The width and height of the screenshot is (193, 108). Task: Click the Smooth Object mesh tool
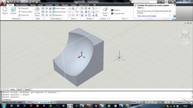37,12
